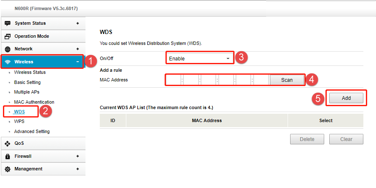Expand the Firewall menu plus sign
The image size is (376, 188).
tap(77, 156)
